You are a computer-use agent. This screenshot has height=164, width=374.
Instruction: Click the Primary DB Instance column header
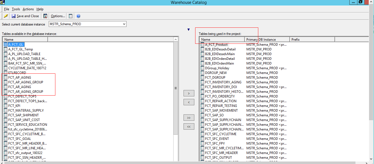(x=267, y=40)
